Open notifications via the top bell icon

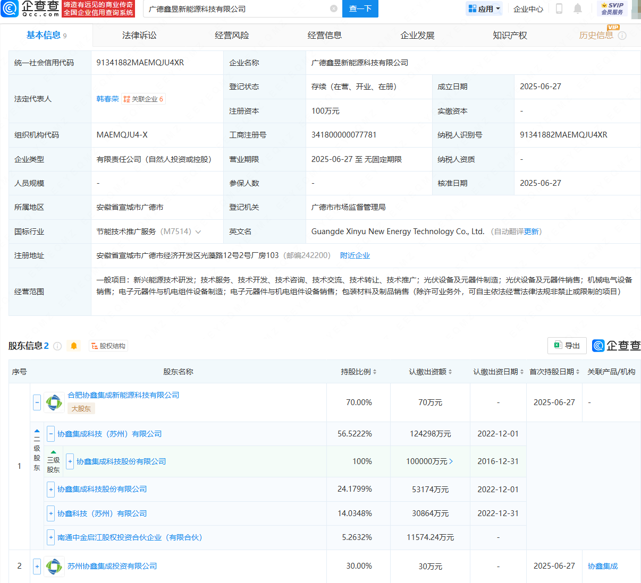coord(576,9)
